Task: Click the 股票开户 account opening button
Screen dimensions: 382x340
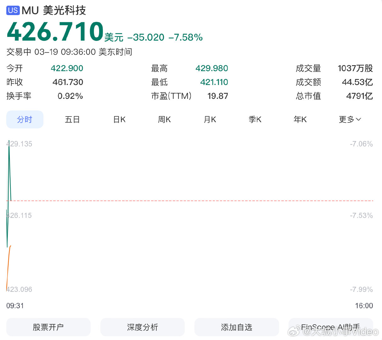Action: coord(48,327)
